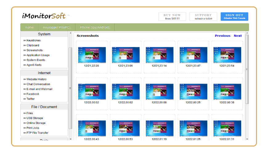Open screenshot taken 12/22,01:19
The image size is (268, 148).
click(x=160, y=129)
